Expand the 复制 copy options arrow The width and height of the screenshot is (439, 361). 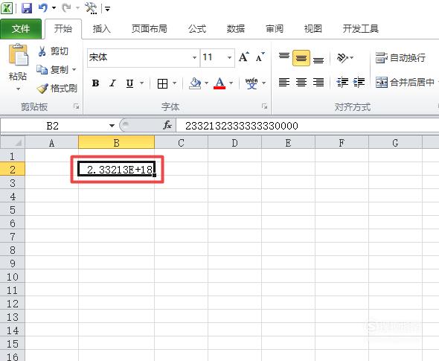pos(74,69)
